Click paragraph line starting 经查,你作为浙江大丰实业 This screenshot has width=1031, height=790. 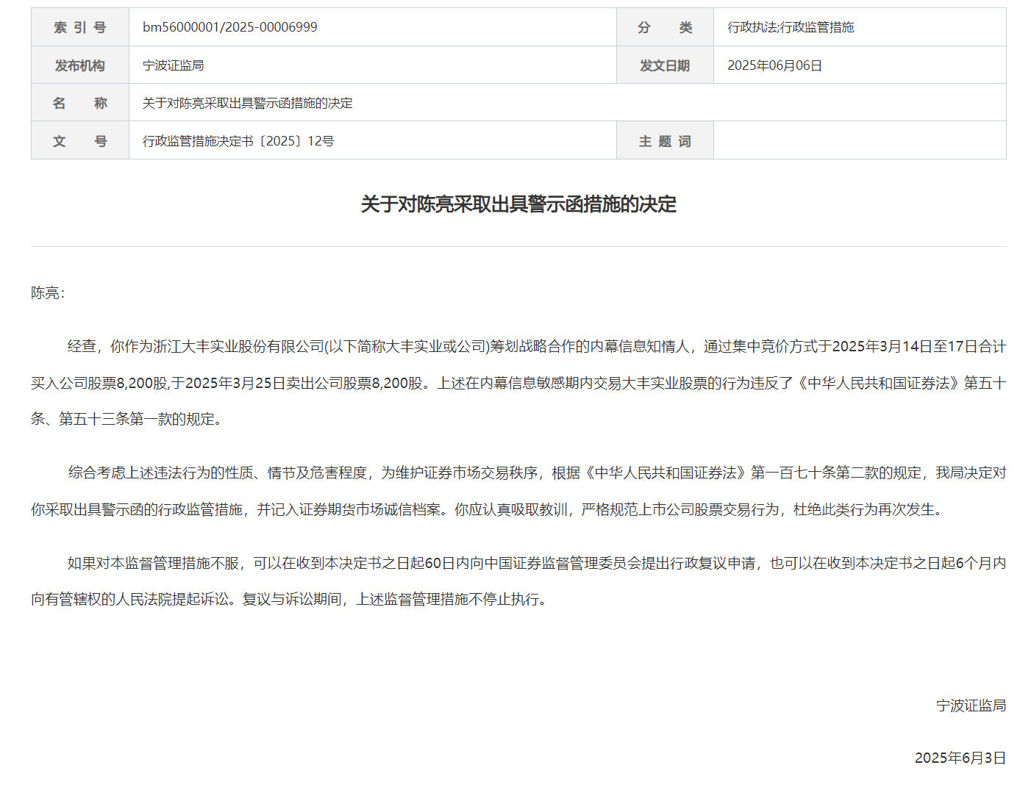tap(537, 346)
